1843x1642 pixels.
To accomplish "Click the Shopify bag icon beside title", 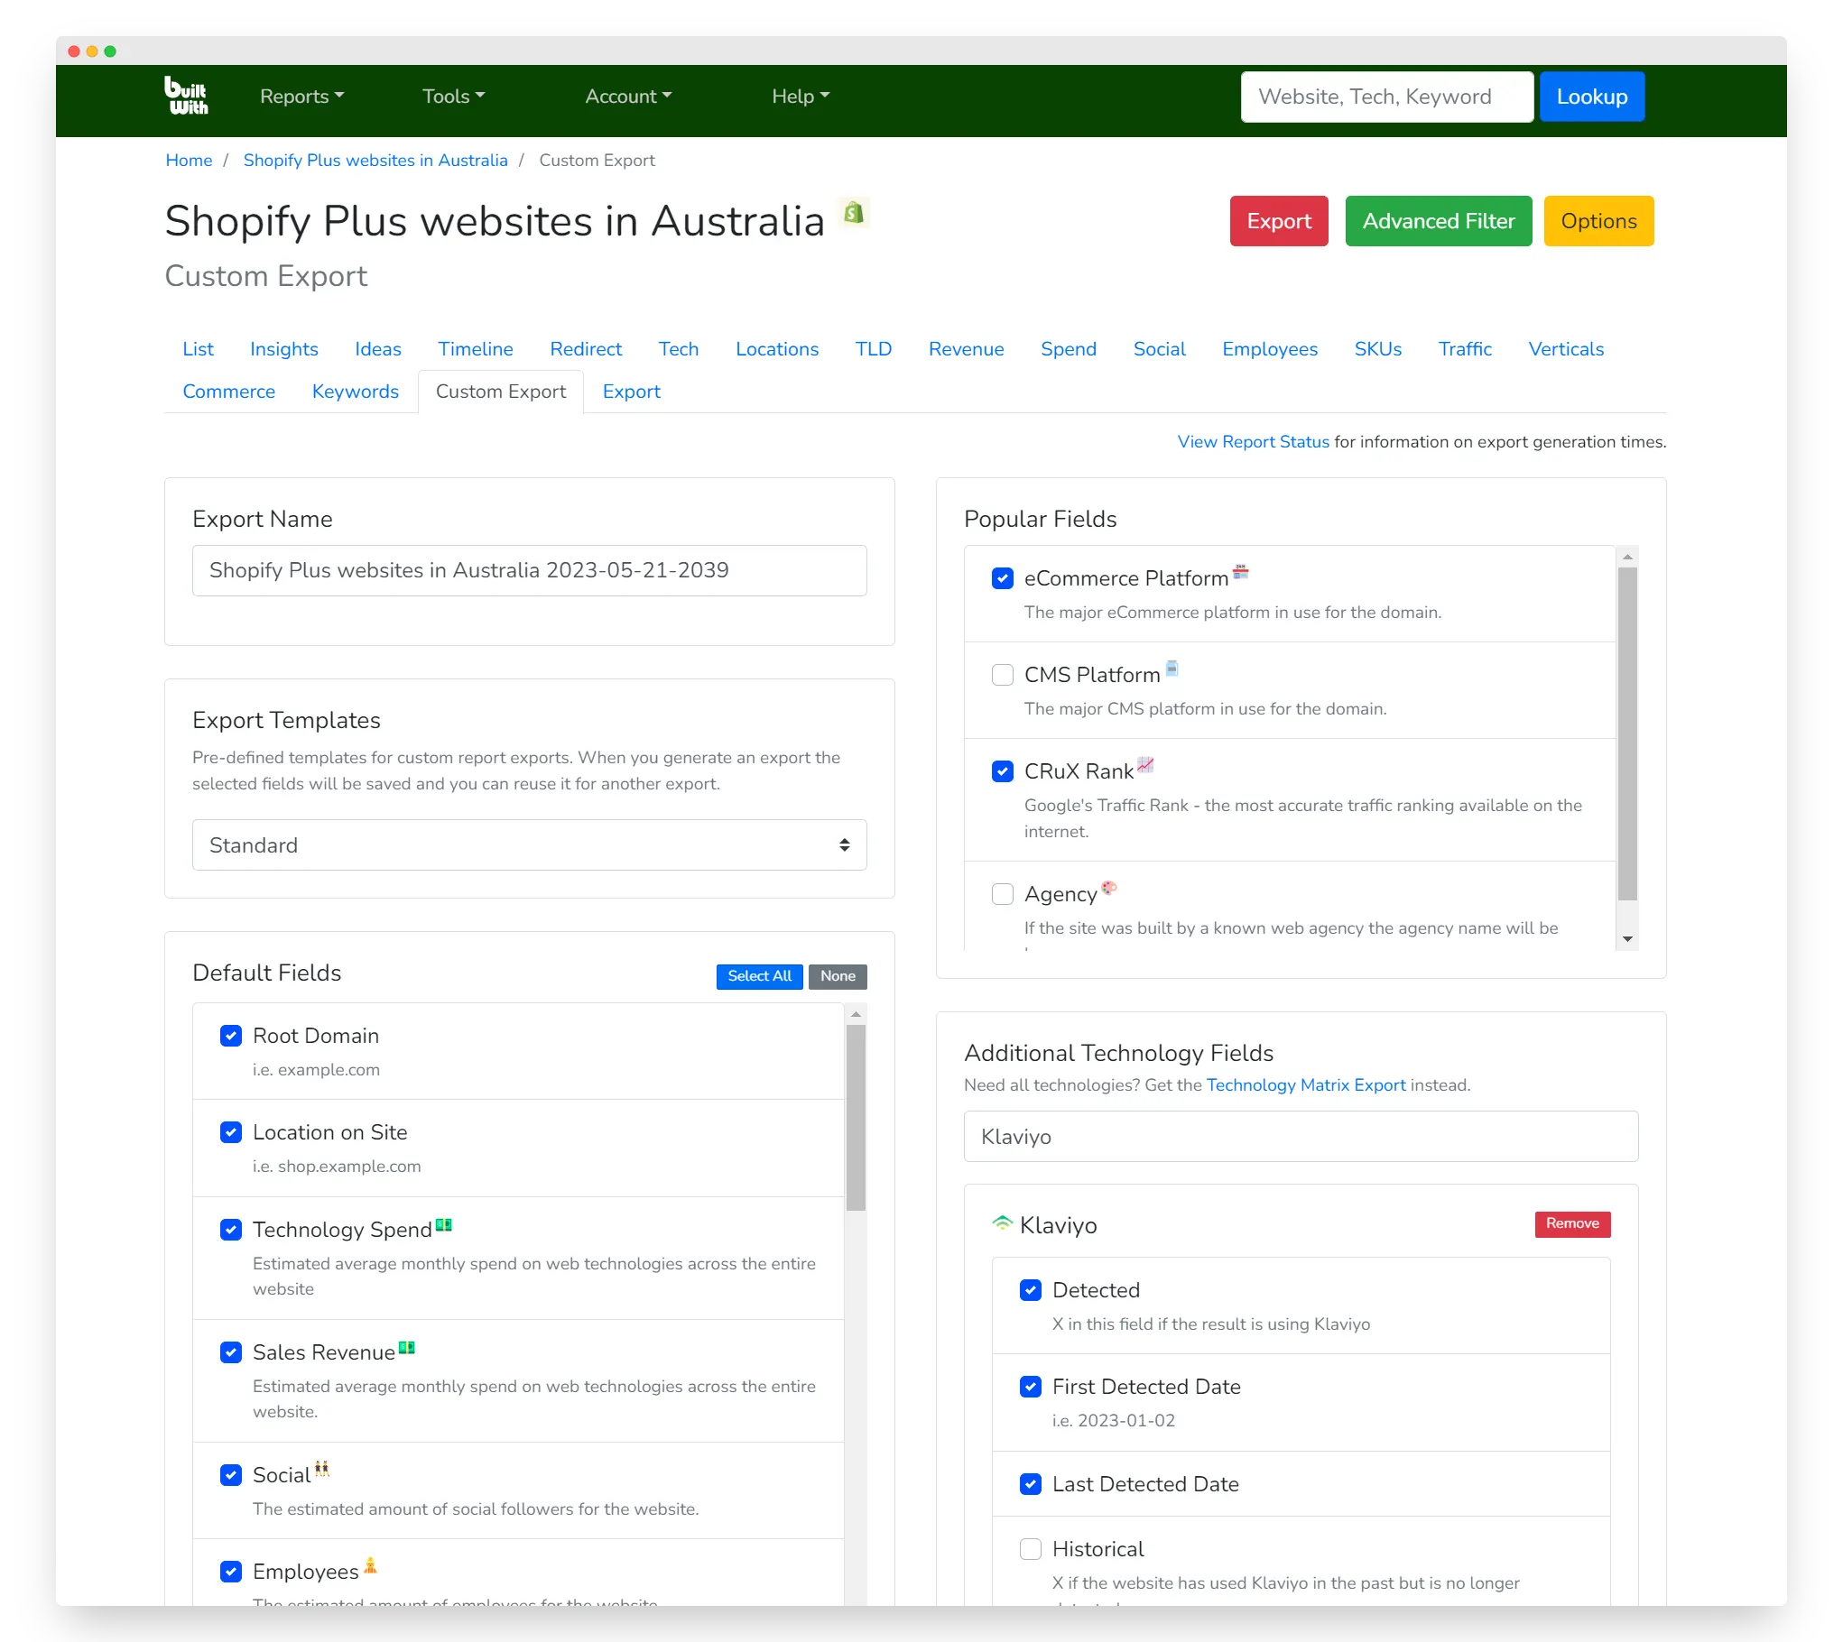I will point(853,213).
